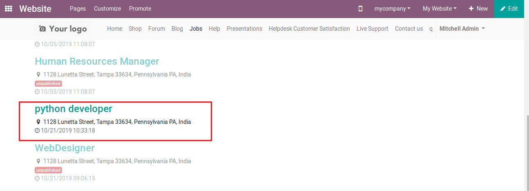Click the mobile preview phone icon

point(360,9)
